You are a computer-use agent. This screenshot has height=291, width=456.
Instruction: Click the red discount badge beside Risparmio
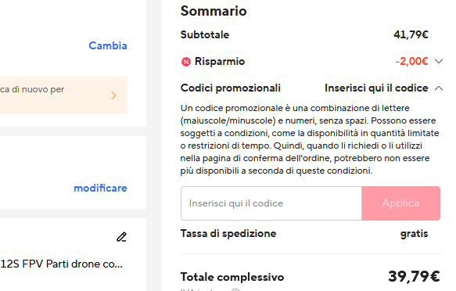tap(186, 62)
